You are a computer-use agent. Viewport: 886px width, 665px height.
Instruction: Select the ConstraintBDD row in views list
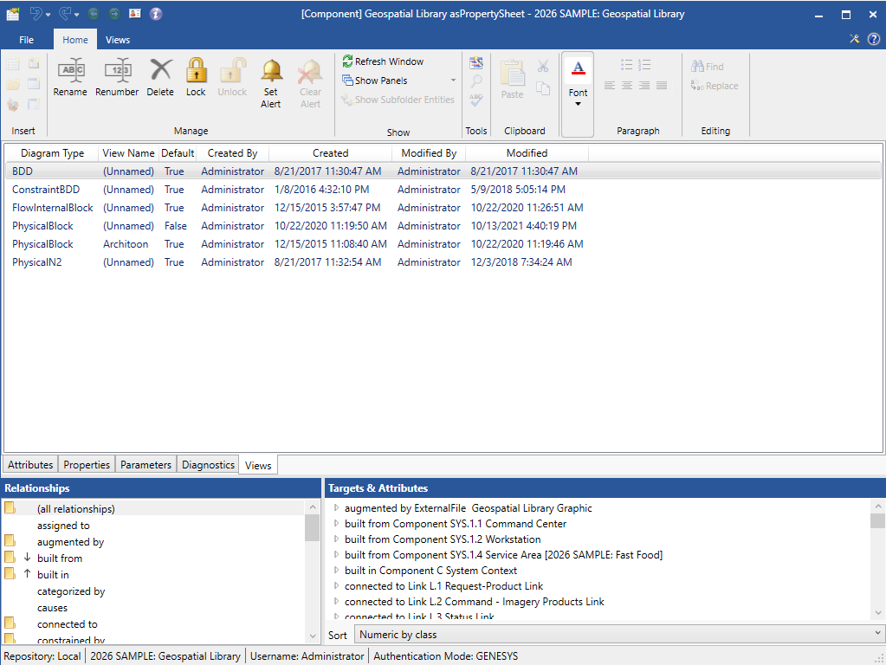point(46,190)
